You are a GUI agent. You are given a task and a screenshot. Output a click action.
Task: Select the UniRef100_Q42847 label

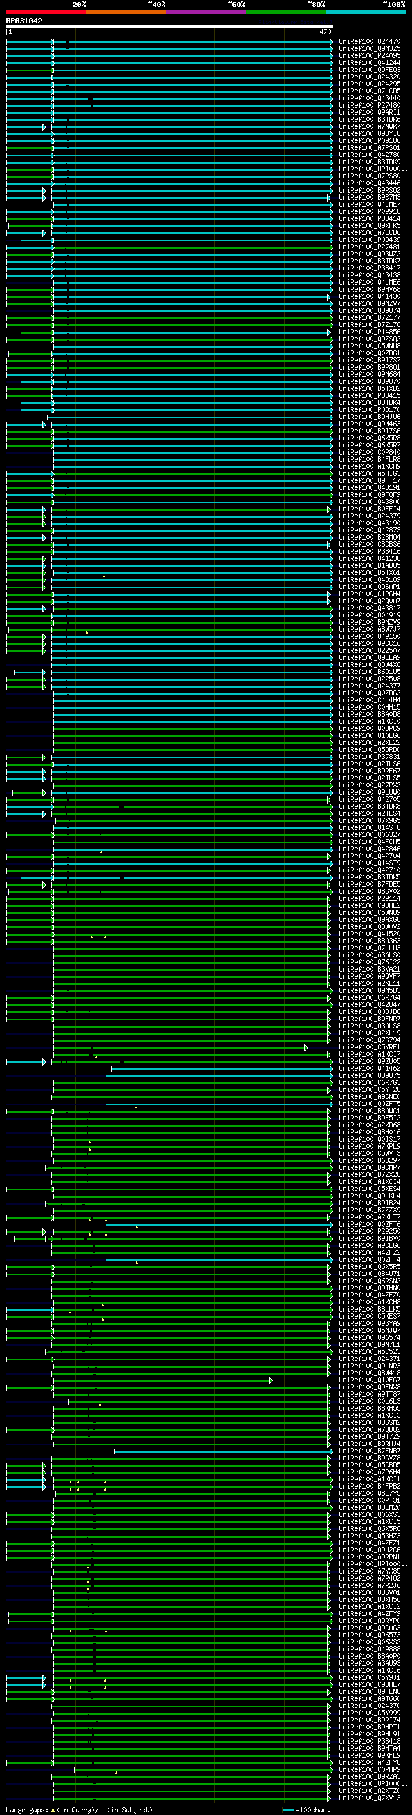(x=369, y=1005)
